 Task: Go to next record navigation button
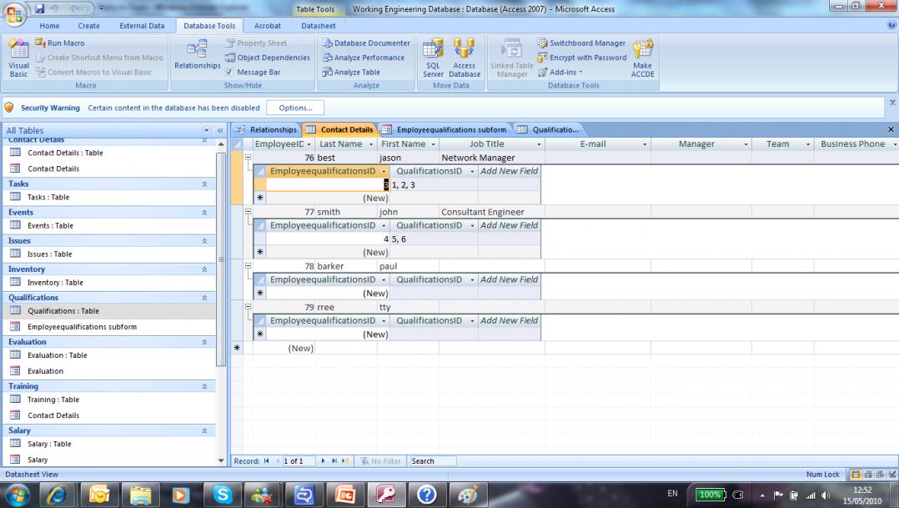click(323, 461)
